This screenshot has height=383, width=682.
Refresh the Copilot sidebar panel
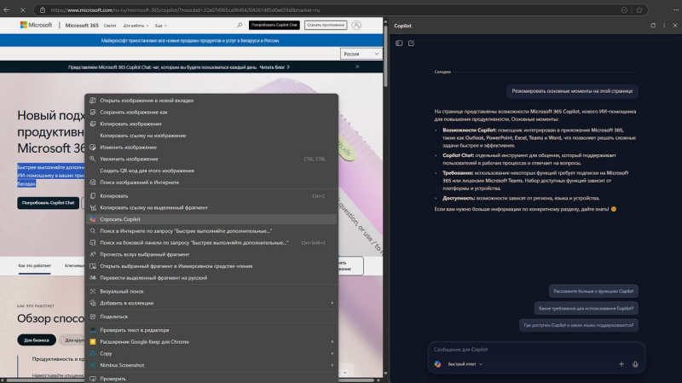tap(653, 26)
